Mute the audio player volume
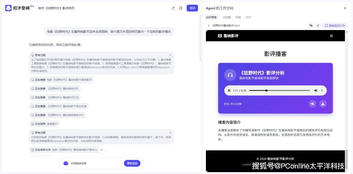Image resolution: width=353 pixels, height=174 pixels. (316, 90)
